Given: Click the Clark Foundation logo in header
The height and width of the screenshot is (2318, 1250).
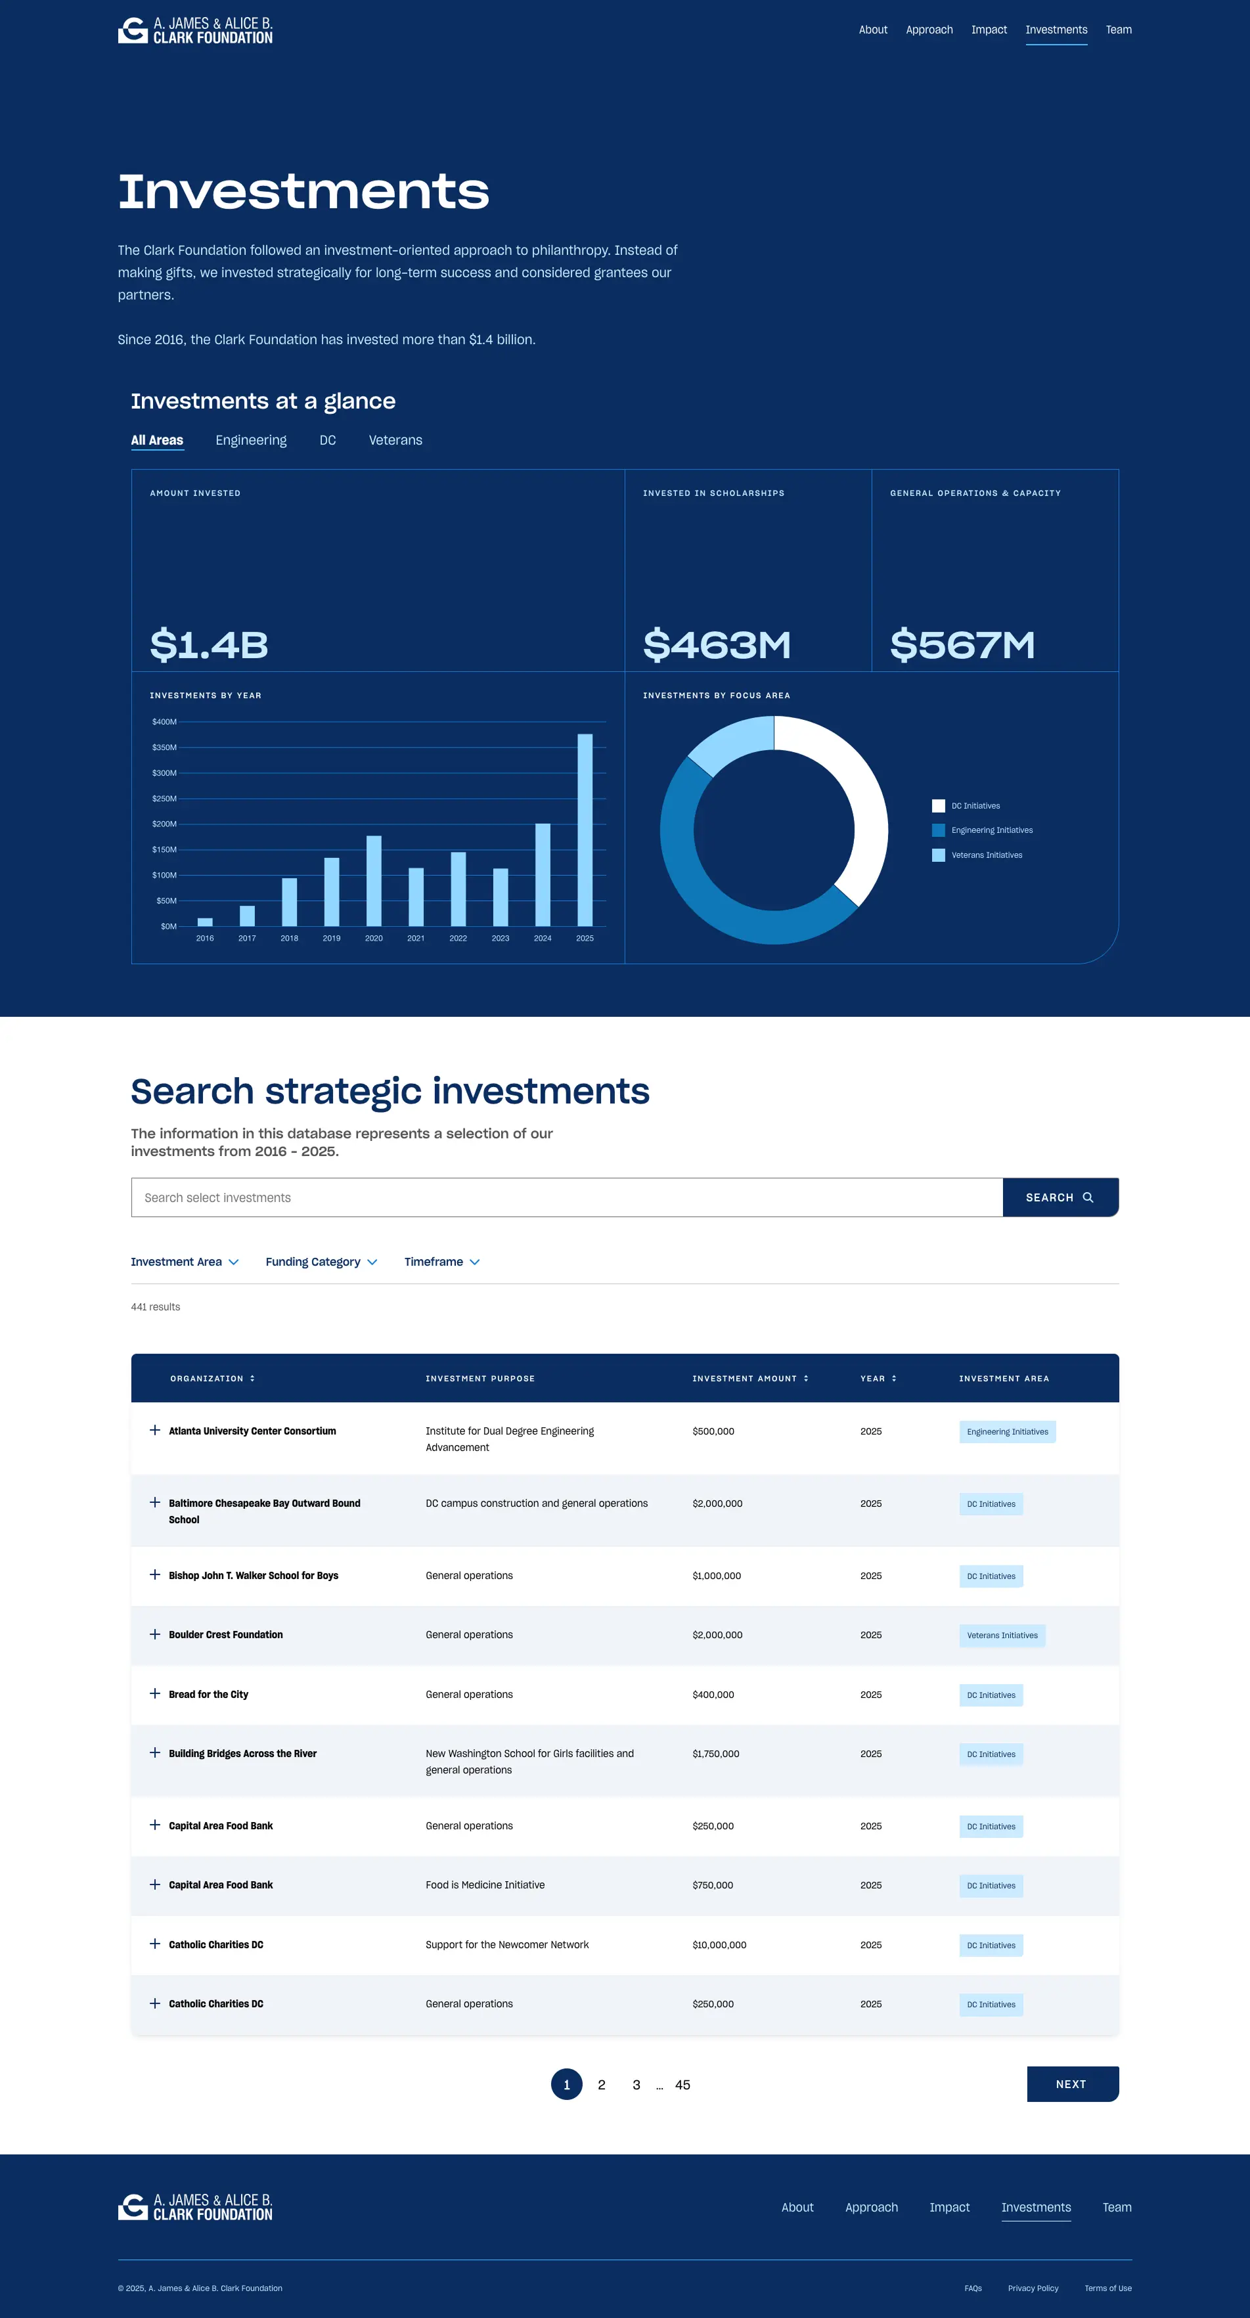Looking at the screenshot, I should (x=196, y=30).
